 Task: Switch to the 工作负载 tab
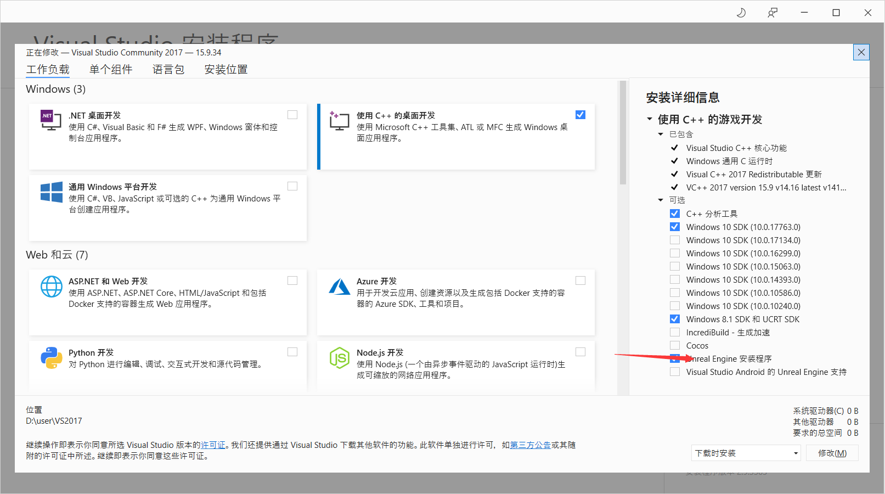point(48,69)
